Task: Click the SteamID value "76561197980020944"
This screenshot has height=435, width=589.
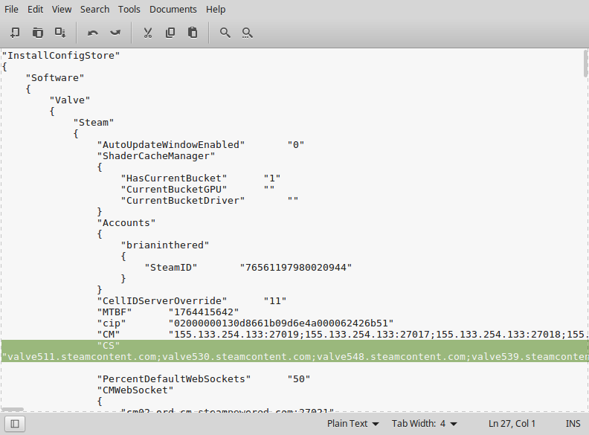Action: click(296, 268)
